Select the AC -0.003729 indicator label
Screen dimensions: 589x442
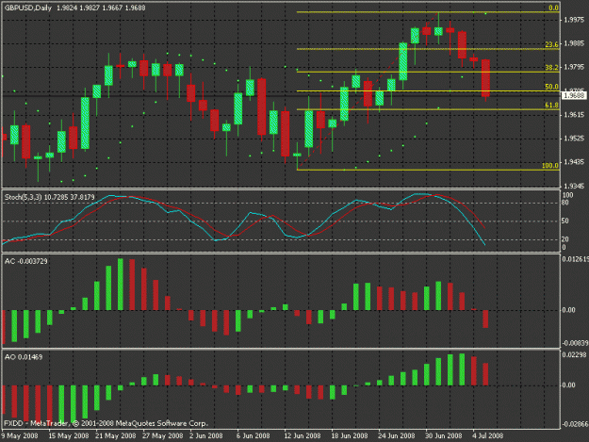(26, 261)
